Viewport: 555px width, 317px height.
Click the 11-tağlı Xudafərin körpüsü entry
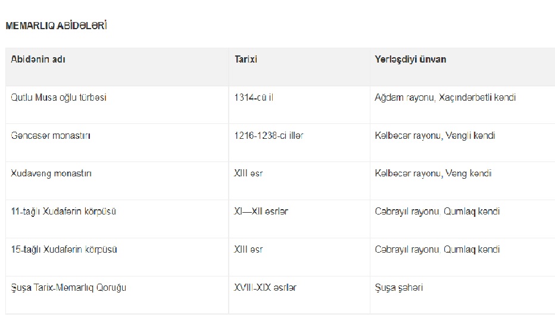(x=63, y=212)
